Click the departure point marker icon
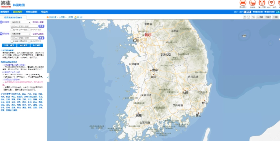The width and height of the screenshot is (280, 141). pyautogui.click(x=2, y=22)
